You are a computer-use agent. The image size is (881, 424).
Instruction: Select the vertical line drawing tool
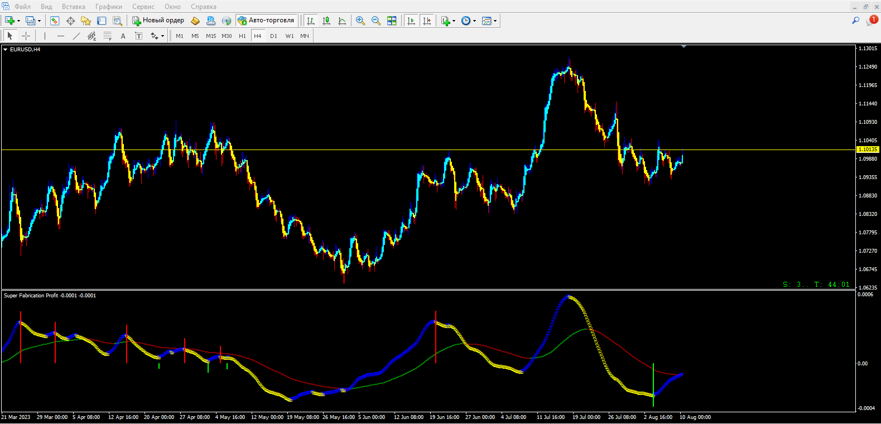(x=45, y=36)
